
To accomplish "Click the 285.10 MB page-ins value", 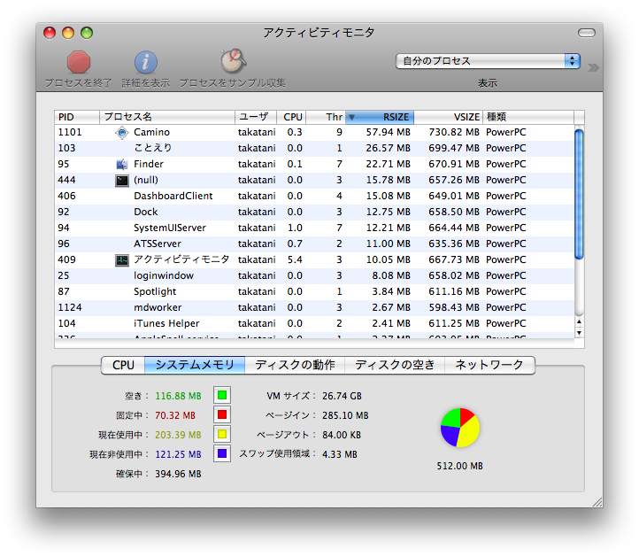I will pyautogui.click(x=345, y=415).
